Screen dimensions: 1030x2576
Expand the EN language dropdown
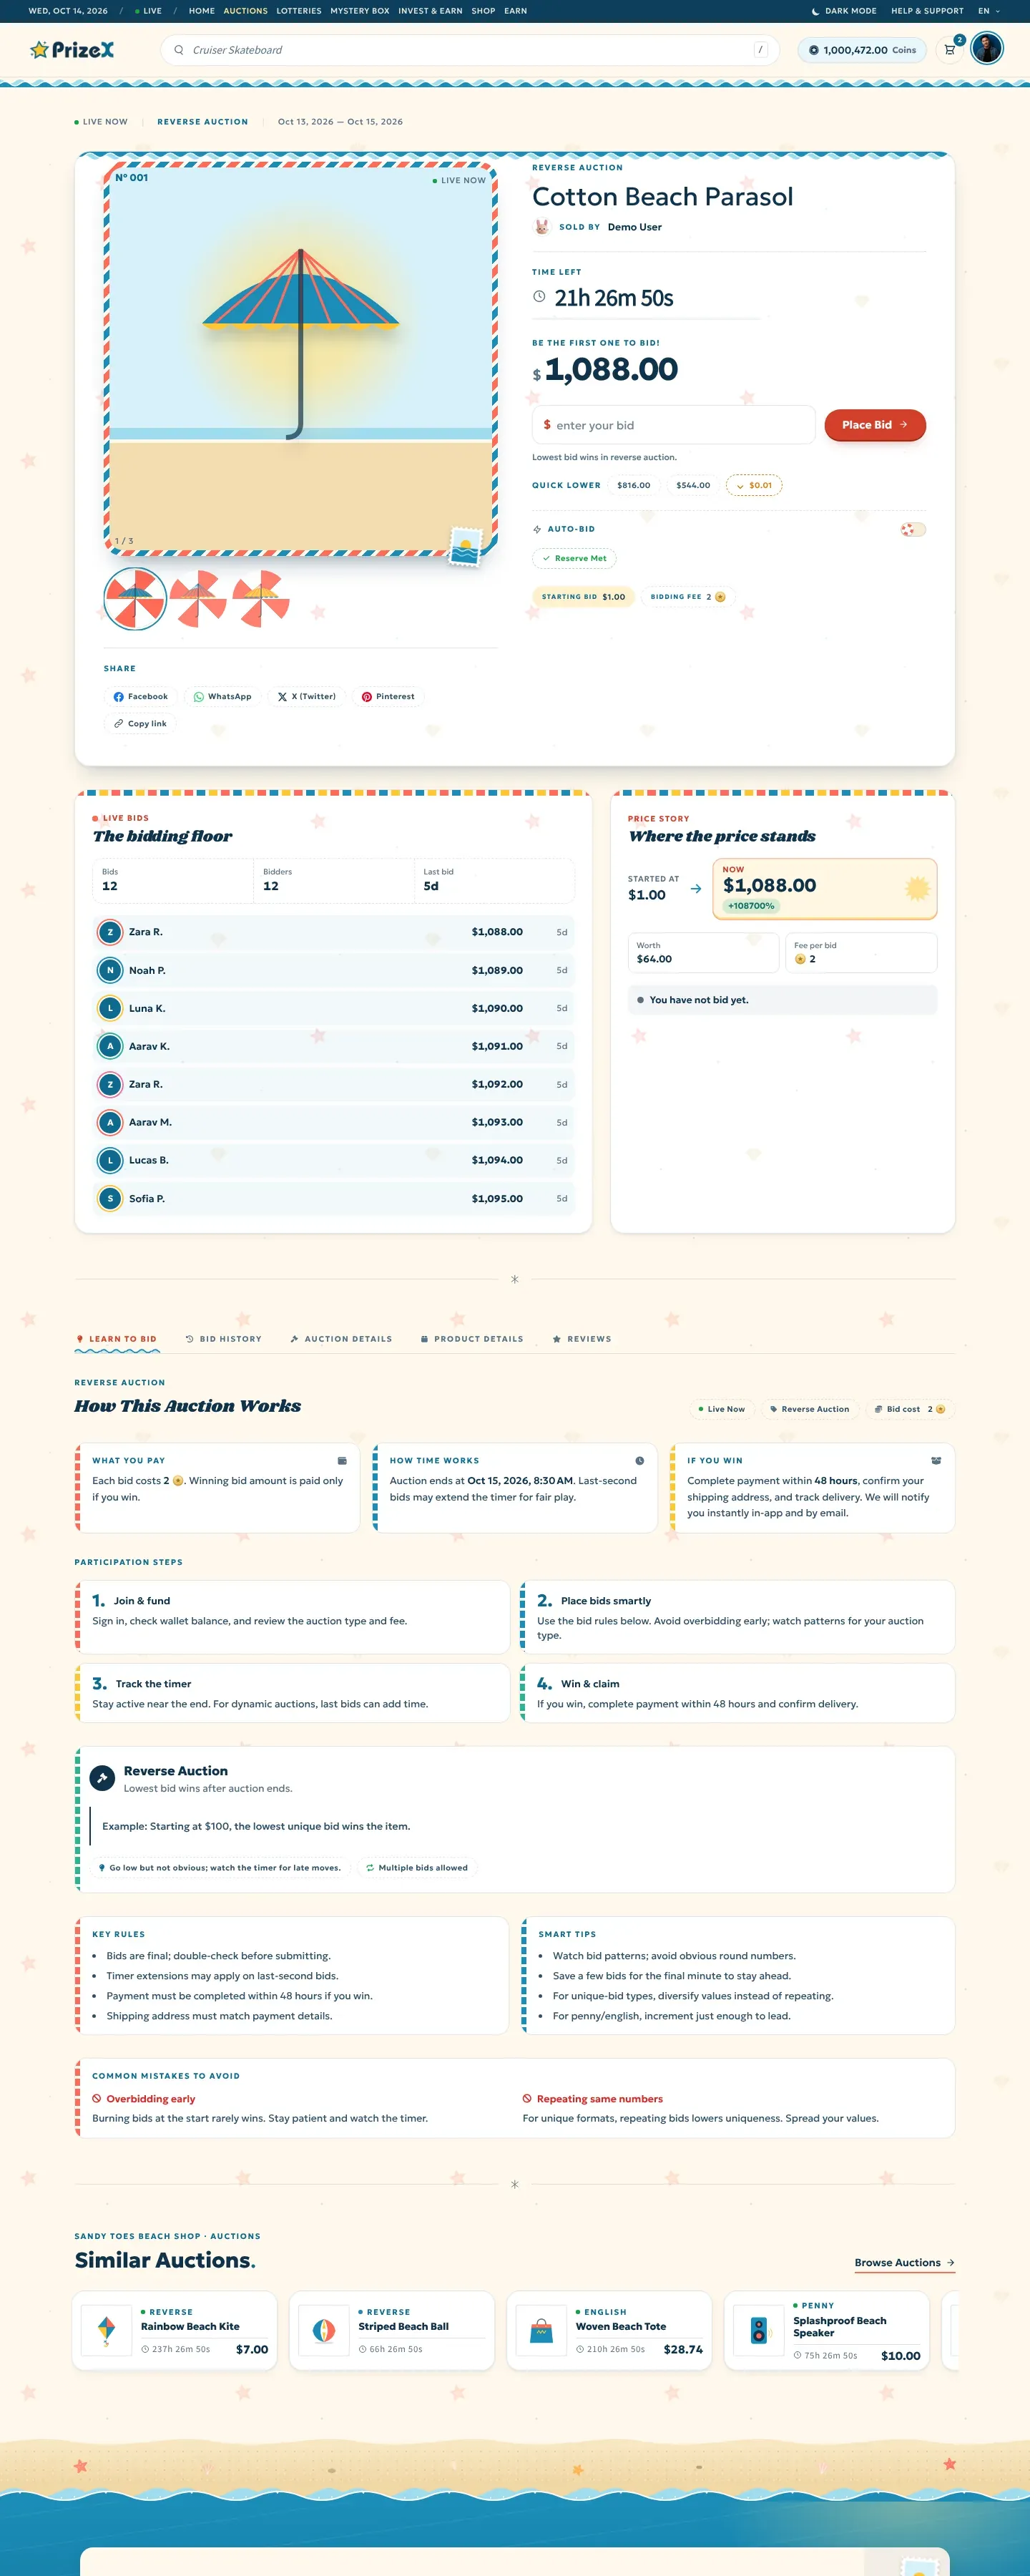(x=989, y=11)
